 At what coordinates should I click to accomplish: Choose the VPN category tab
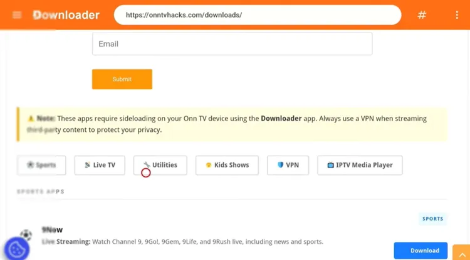tap(288, 165)
